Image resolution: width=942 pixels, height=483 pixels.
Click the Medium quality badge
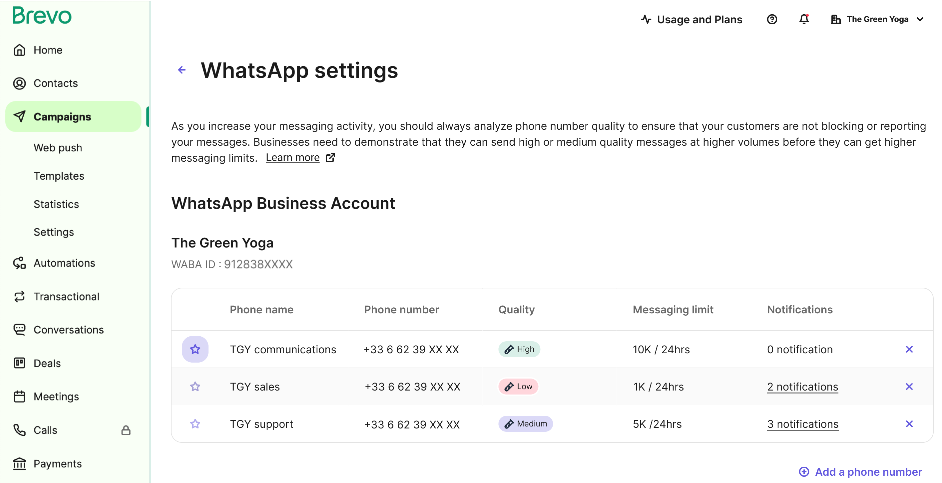coord(525,424)
